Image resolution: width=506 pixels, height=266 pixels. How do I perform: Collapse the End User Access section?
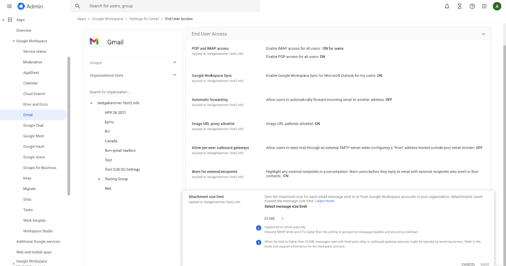[x=483, y=34]
